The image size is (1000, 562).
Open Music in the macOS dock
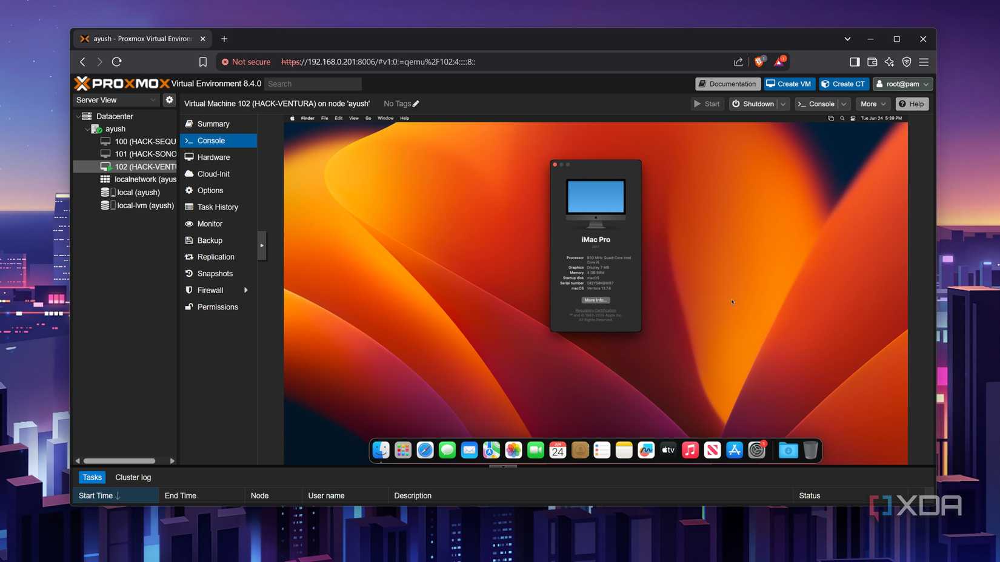pyautogui.click(x=690, y=450)
